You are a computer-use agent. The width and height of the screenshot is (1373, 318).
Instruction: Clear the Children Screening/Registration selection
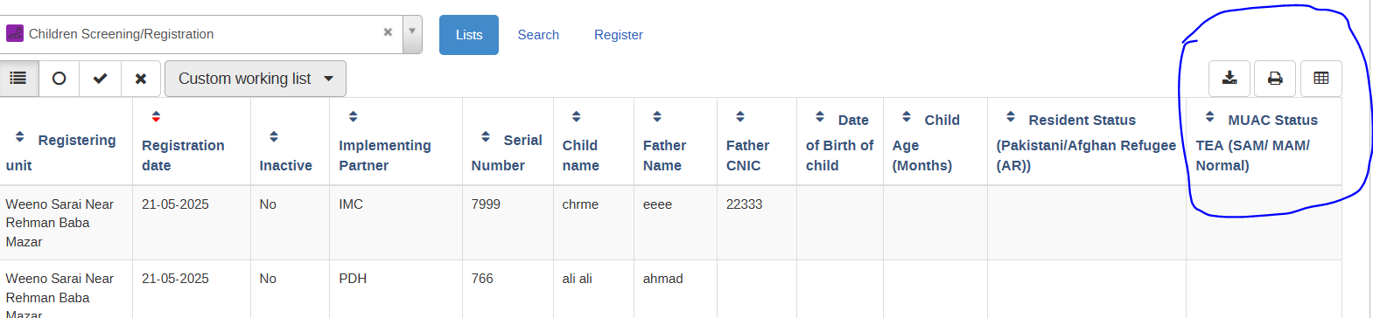pyautogui.click(x=388, y=32)
